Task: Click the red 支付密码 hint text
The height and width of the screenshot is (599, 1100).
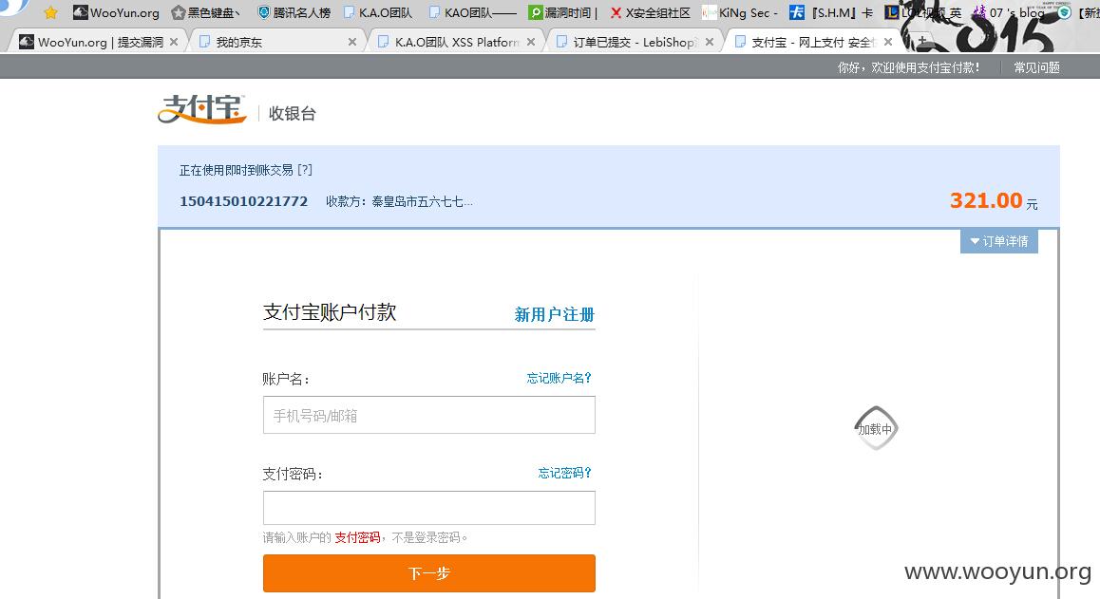Action: coord(357,537)
